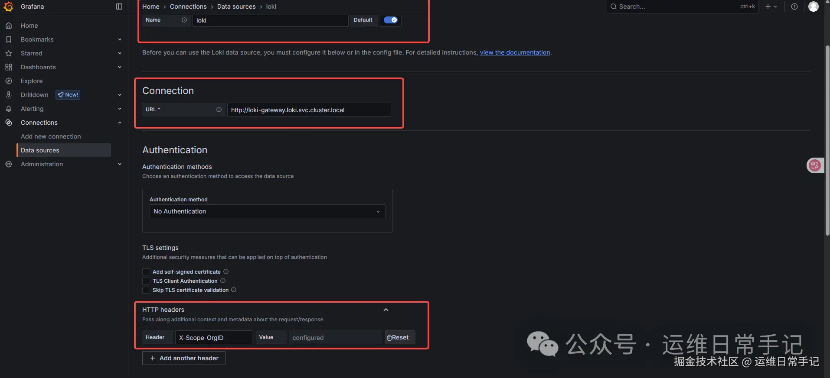This screenshot has width=830, height=378.
Task: Click the Connections icon in sidebar
Action: [9, 123]
